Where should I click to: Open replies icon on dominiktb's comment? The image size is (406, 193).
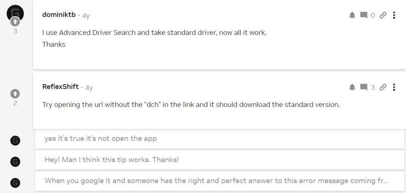[x=364, y=15]
